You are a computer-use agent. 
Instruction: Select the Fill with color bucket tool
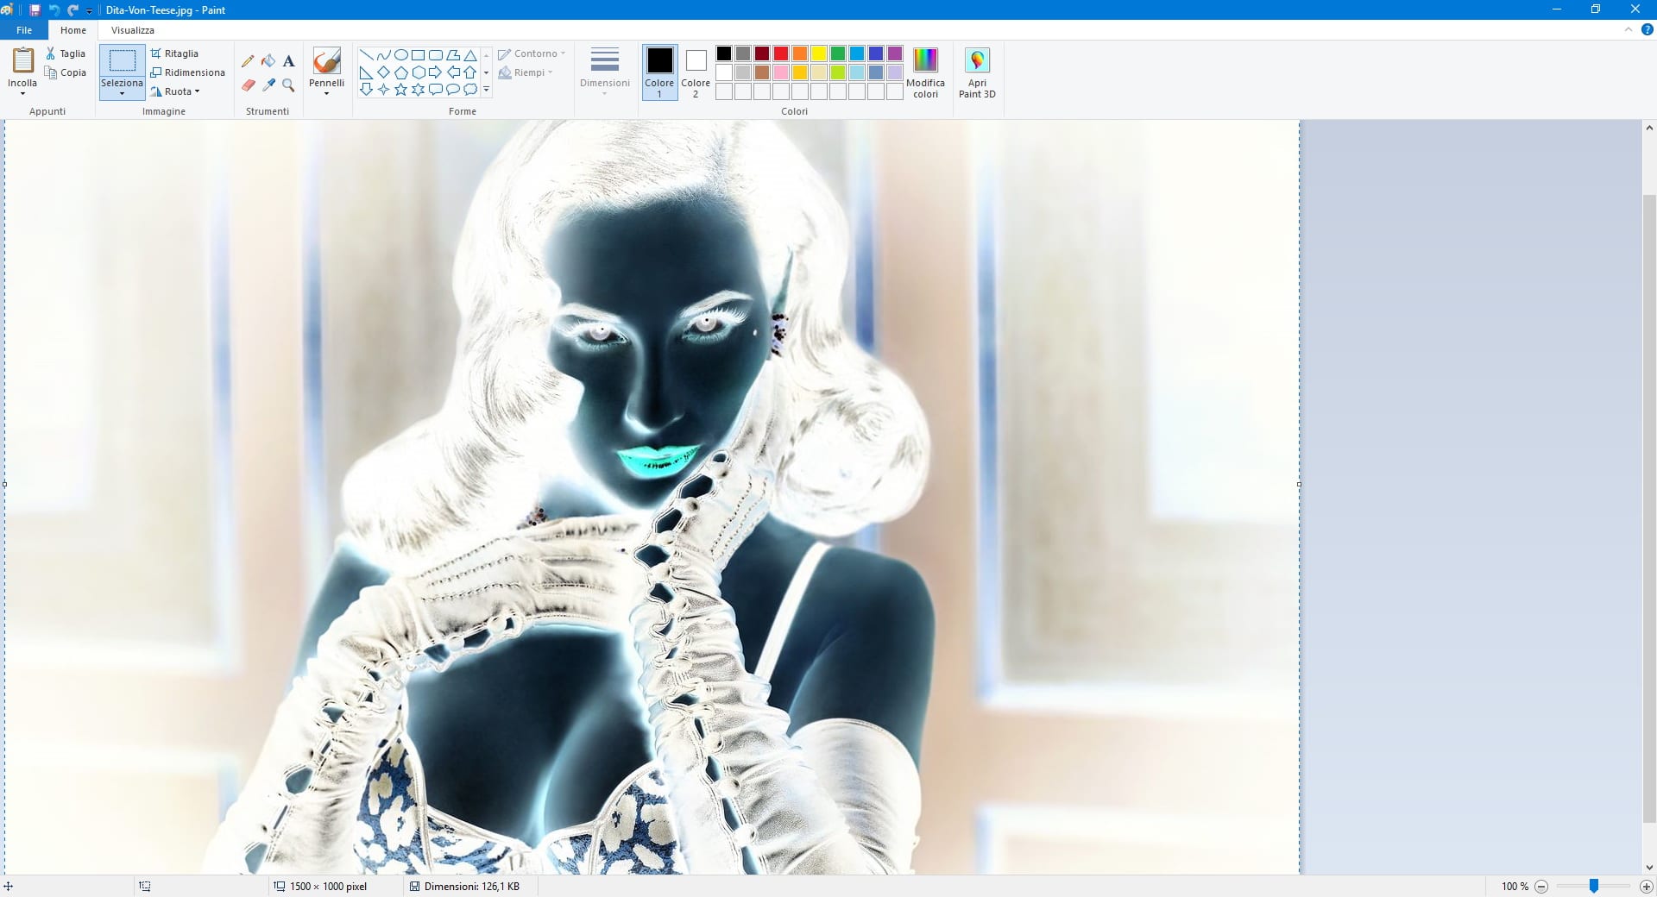[268, 61]
